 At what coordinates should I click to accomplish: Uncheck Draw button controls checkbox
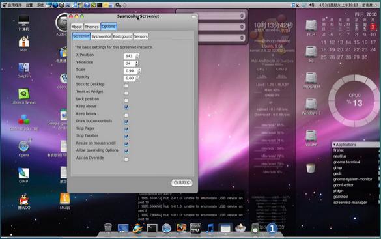[126, 122]
